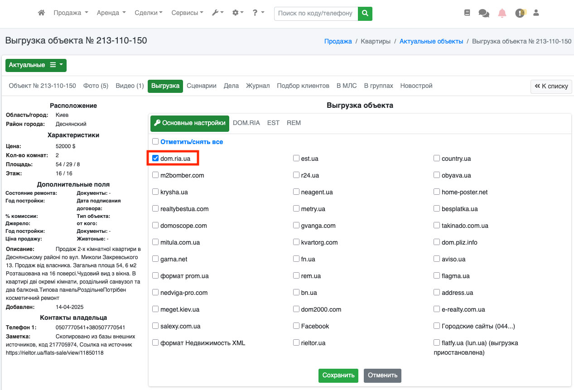Open the book icon in top bar
574x390 pixels.
pos(467,13)
